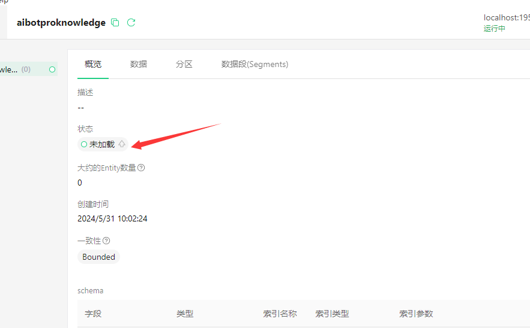Click the 索引名称 column header
The width and height of the screenshot is (530, 328).
[280, 314]
